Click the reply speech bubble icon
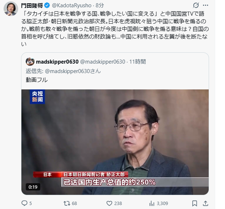This screenshot has height=209, width=225. click(x=24, y=203)
